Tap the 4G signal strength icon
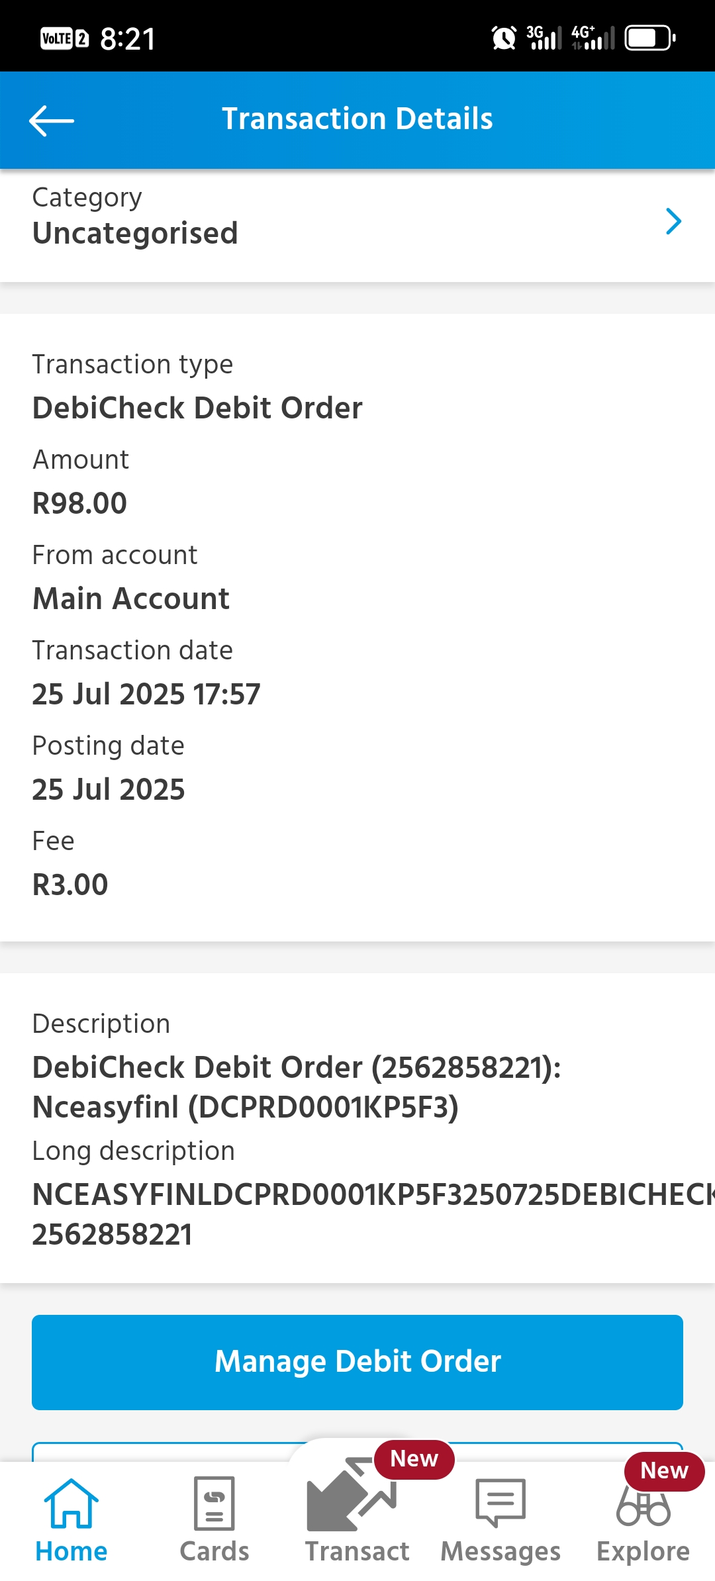The height and width of the screenshot is (1581, 715). pos(593,38)
